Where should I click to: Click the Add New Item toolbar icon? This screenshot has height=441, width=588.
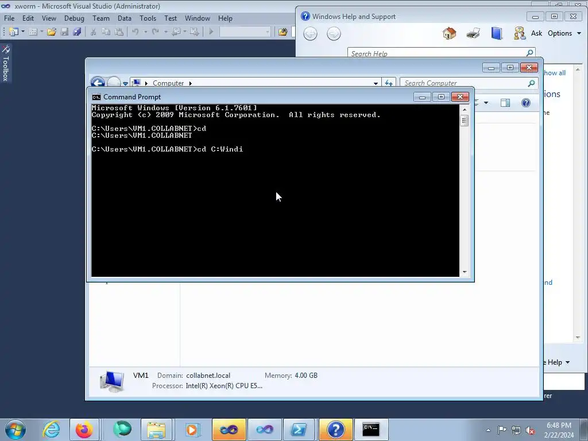pyautogui.click(x=33, y=32)
